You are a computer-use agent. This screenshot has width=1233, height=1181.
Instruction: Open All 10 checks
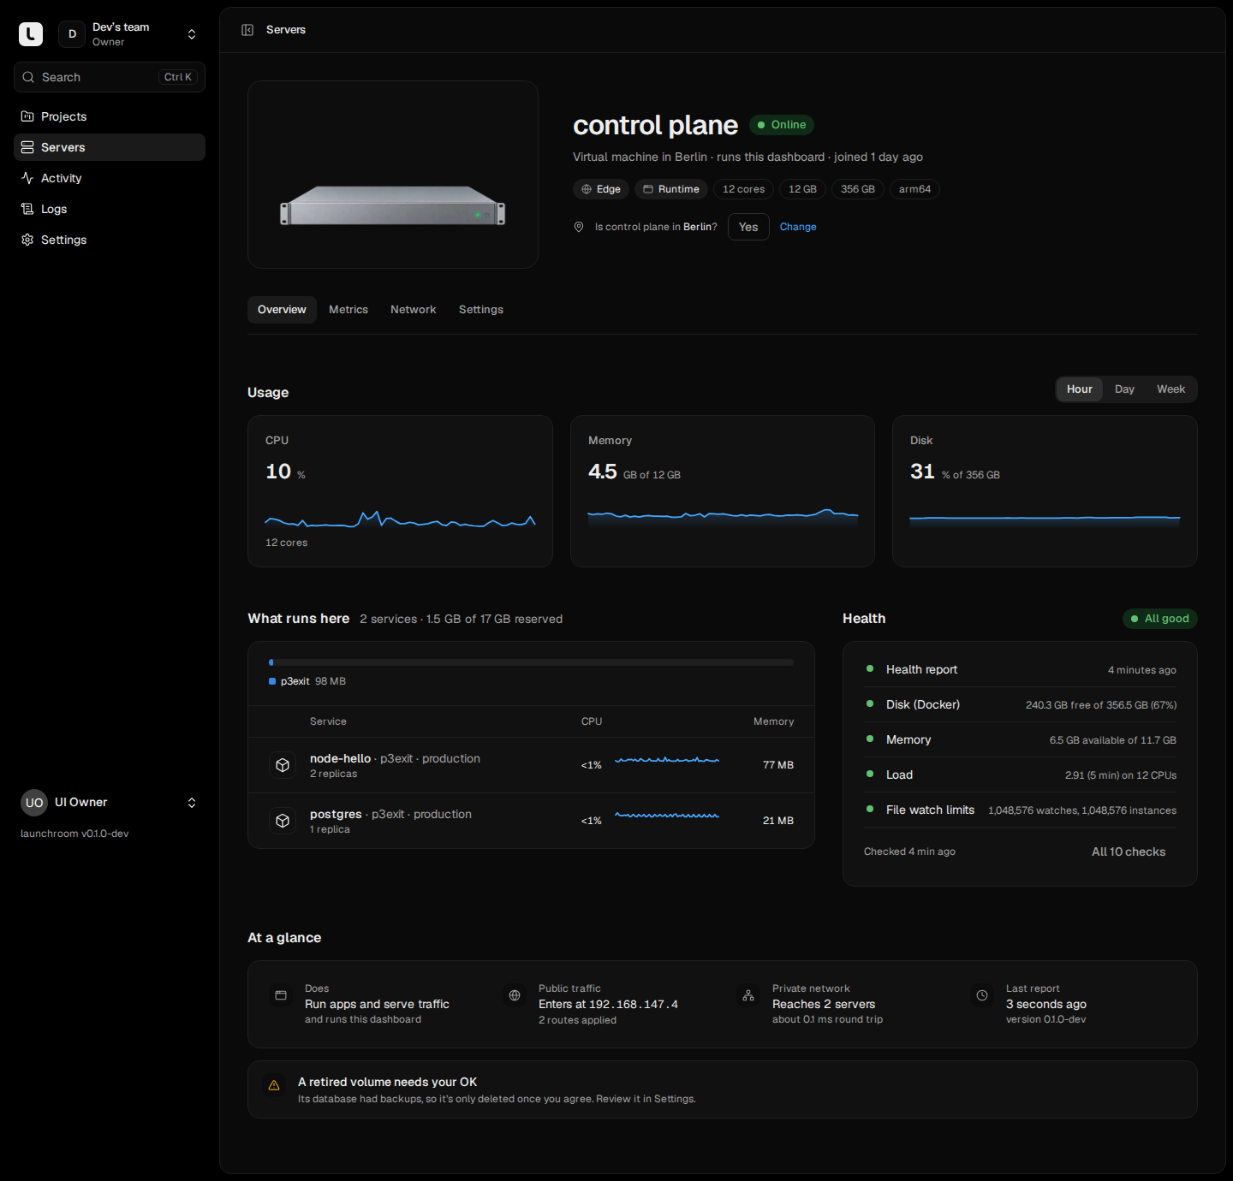coord(1129,852)
